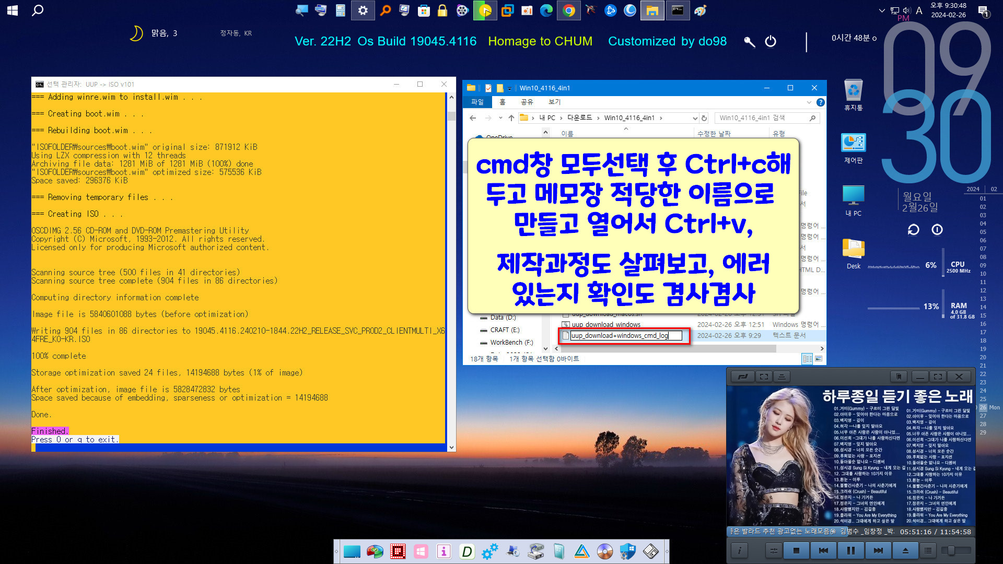Click the power icon next to the wrench
This screenshot has width=1003, height=564.
771,41
